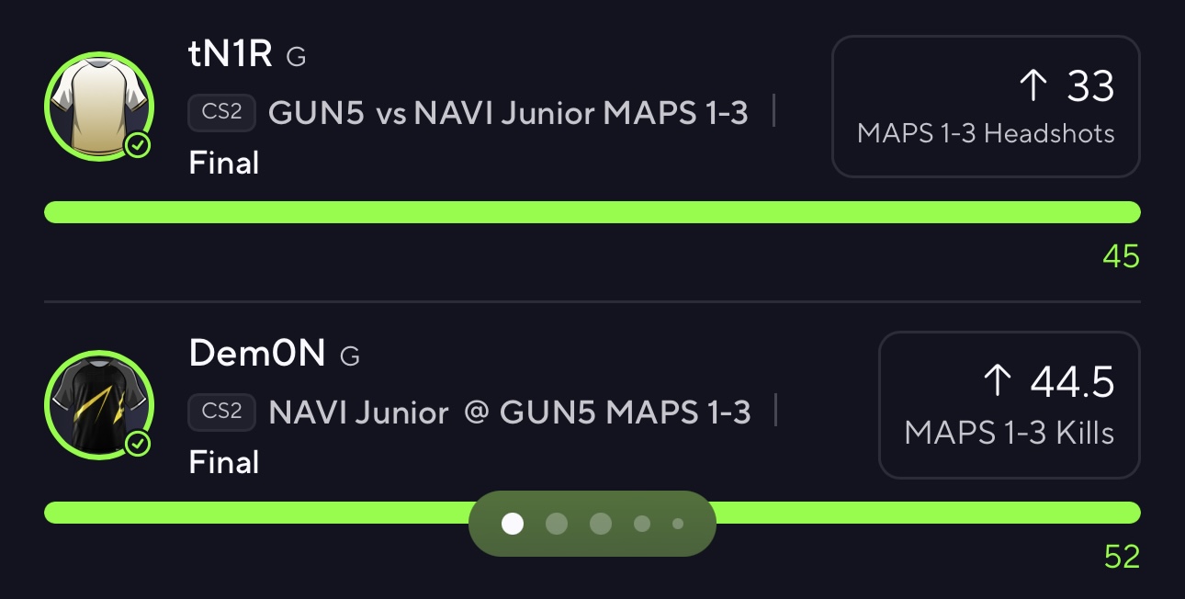Tap the CS2 badge beside GUN5 vs NAVI Junior
The image size is (1185, 599).
(221, 112)
